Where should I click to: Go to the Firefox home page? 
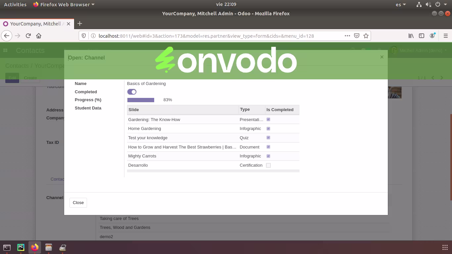coord(39,36)
